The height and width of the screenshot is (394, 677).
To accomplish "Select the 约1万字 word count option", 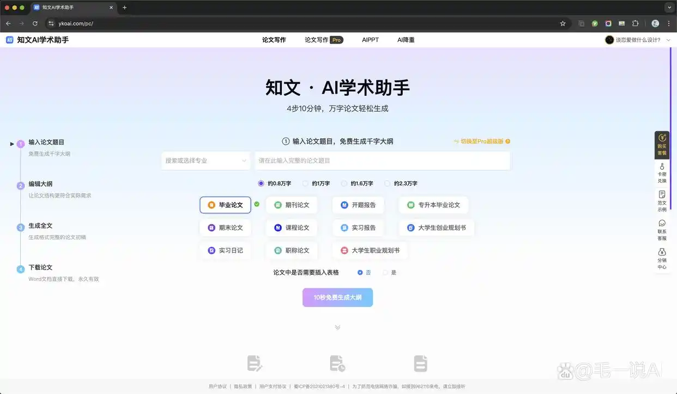I will coord(316,183).
